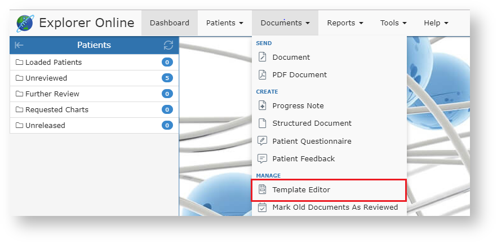Go to the Dashboard tab
Screen dimensions: 497x243
pos(170,23)
